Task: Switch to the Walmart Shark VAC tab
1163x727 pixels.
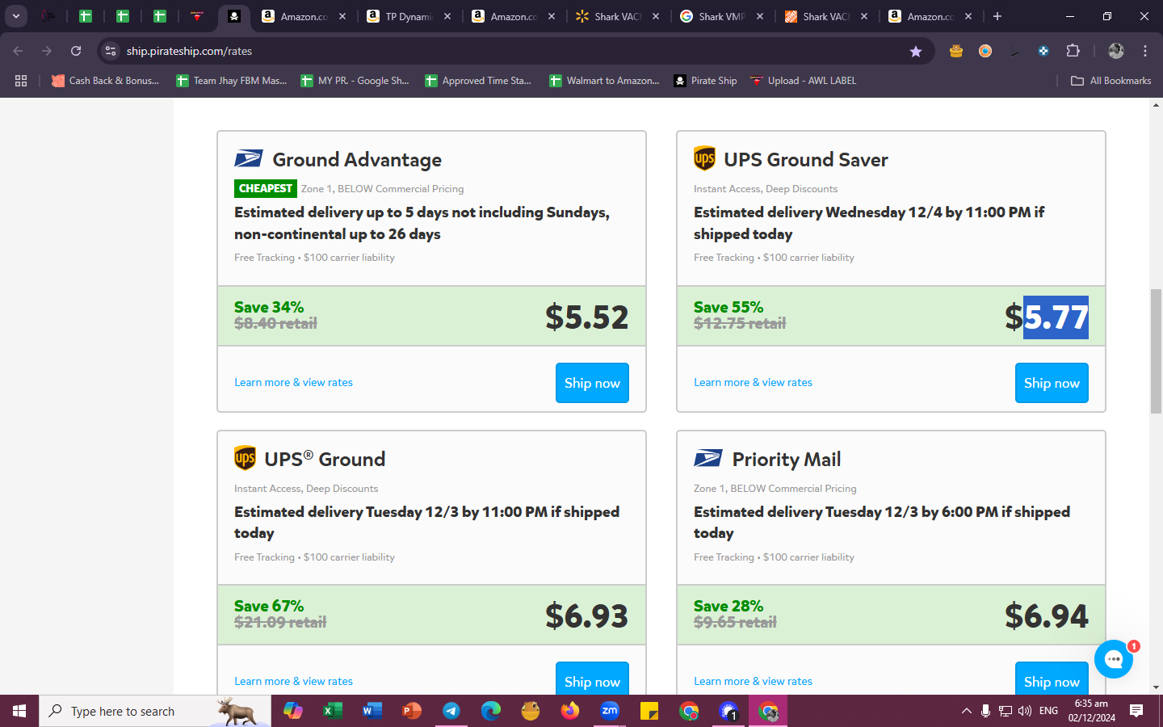Action: coord(619,16)
